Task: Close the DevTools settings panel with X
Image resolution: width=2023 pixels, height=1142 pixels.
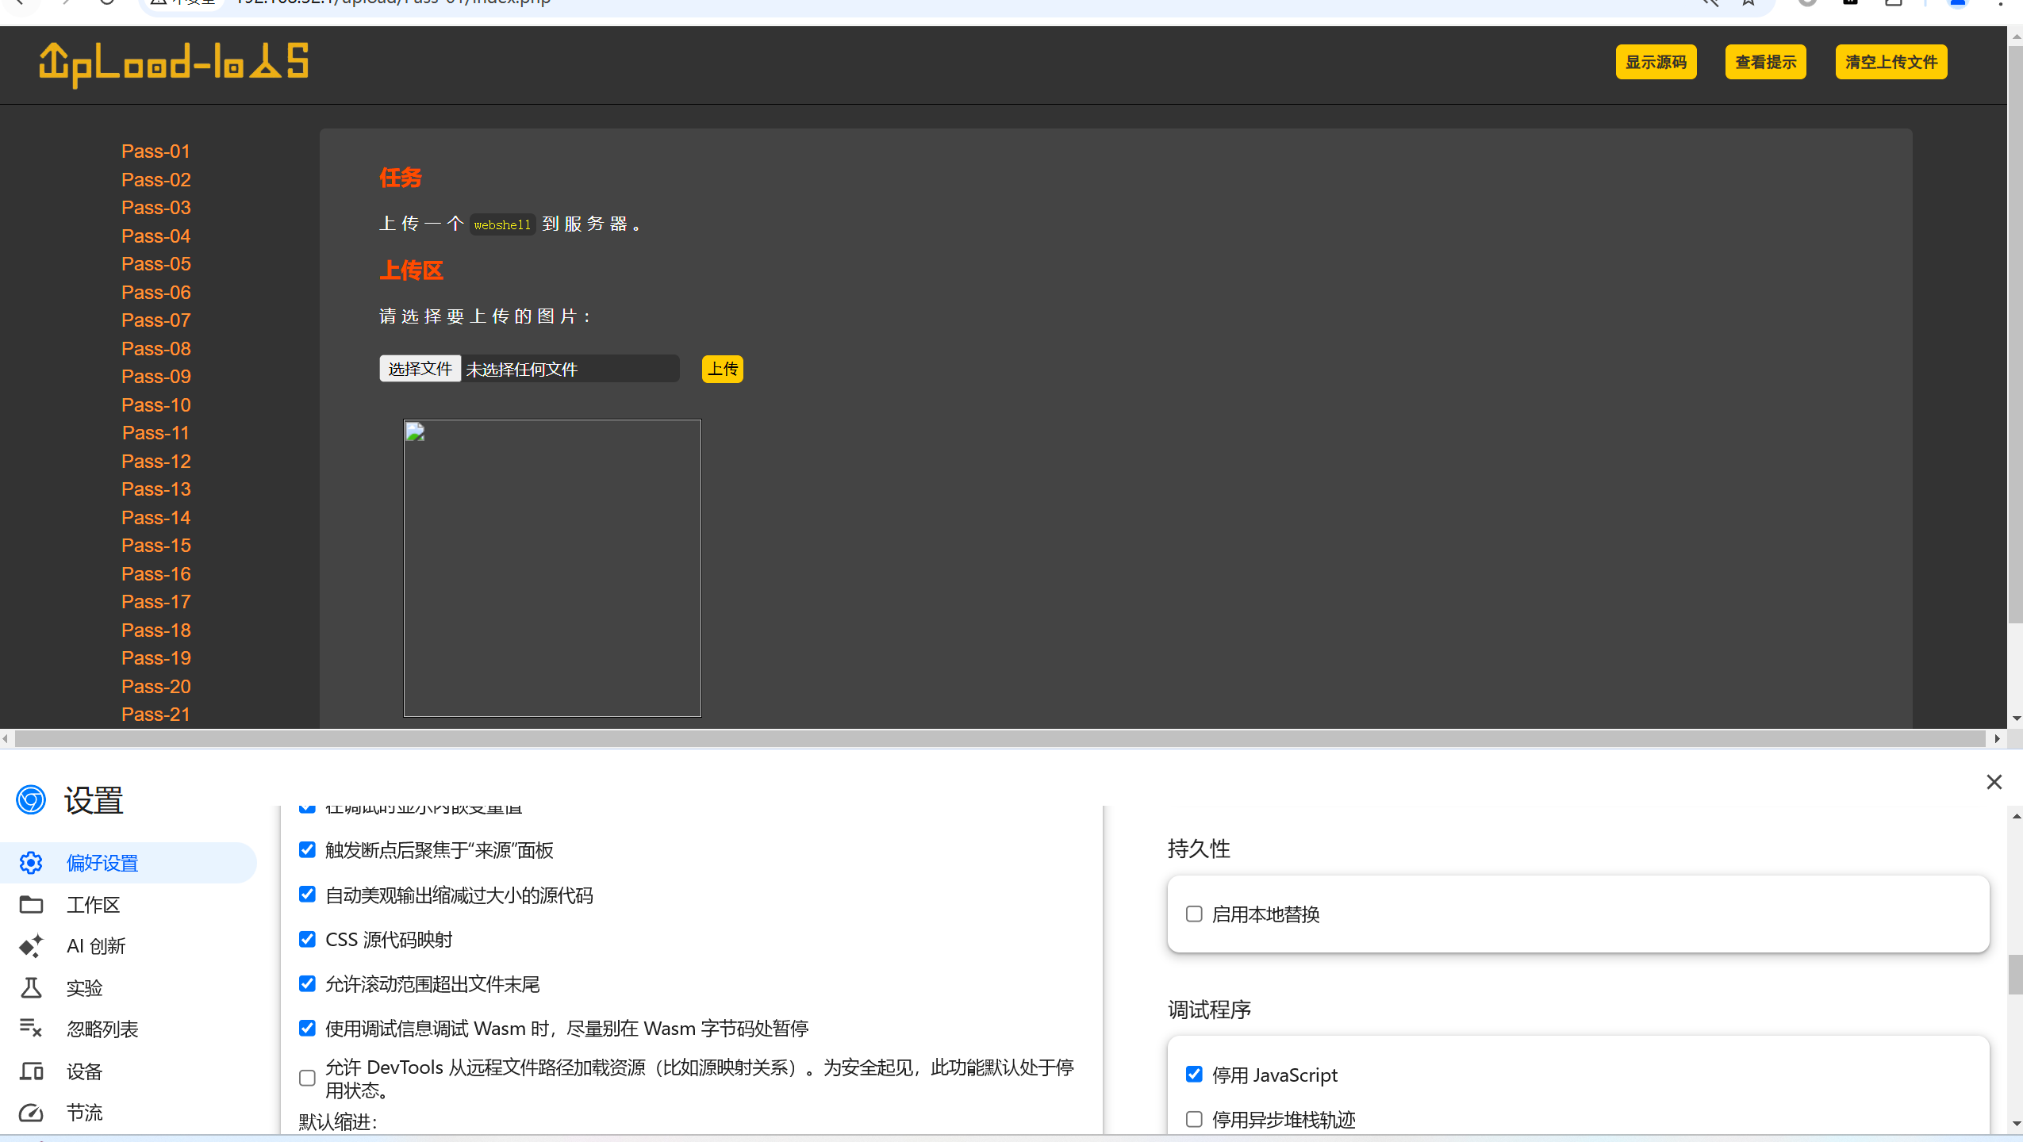Action: point(1994,782)
